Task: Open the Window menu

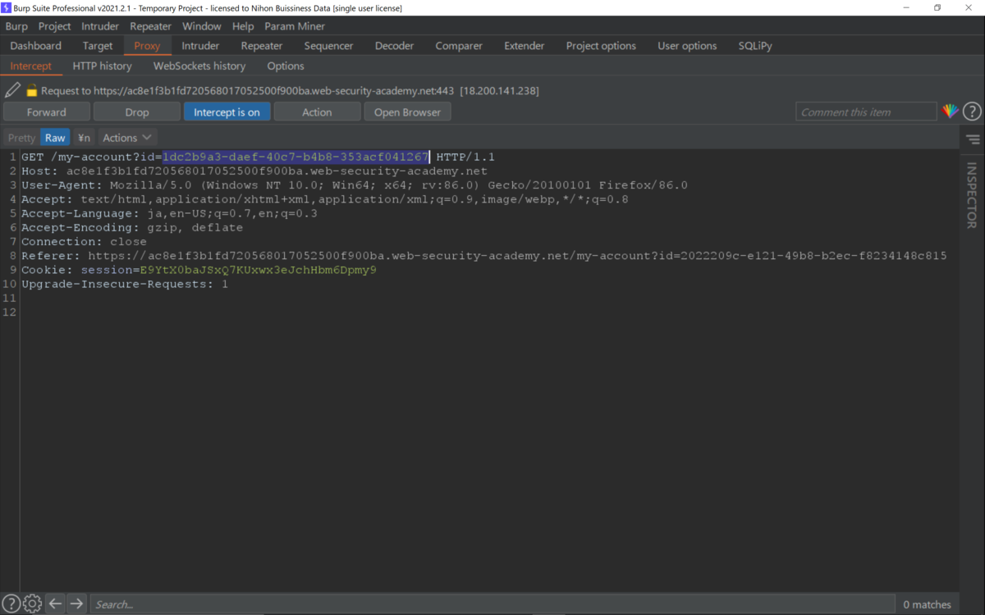Action: click(201, 26)
